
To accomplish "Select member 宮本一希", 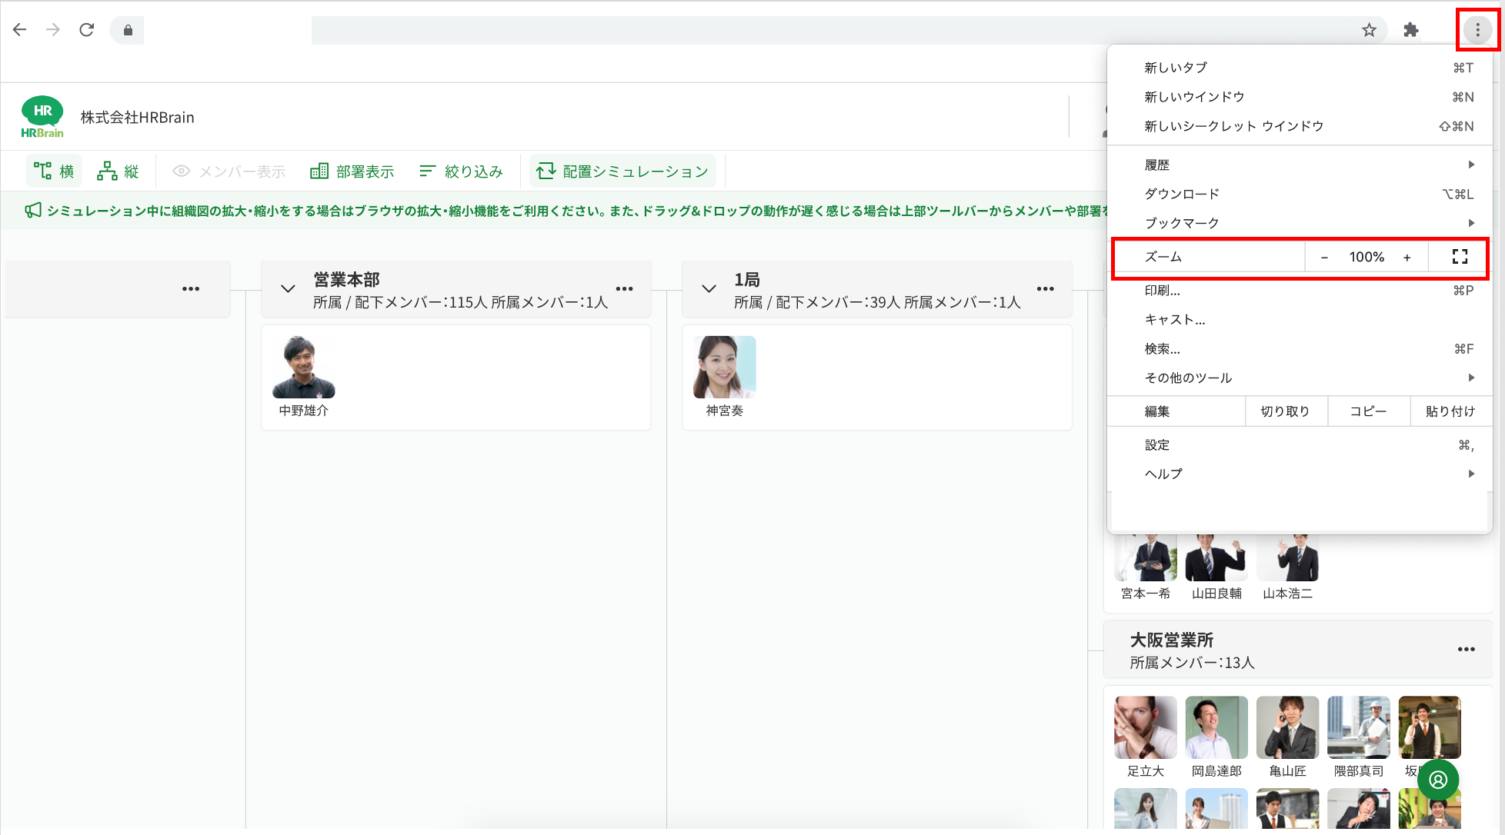I will point(1146,567).
